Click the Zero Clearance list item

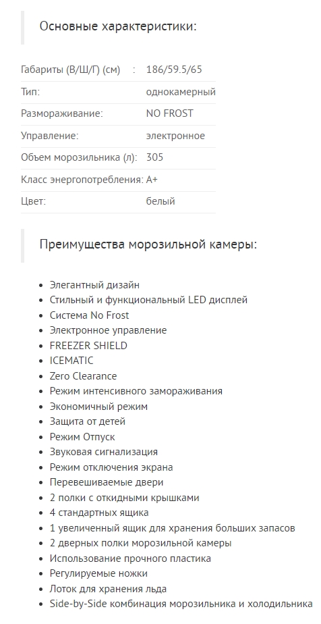(x=83, y=376)
